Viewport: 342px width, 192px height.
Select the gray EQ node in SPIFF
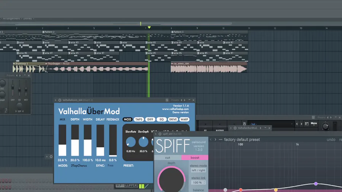point(225,190)
